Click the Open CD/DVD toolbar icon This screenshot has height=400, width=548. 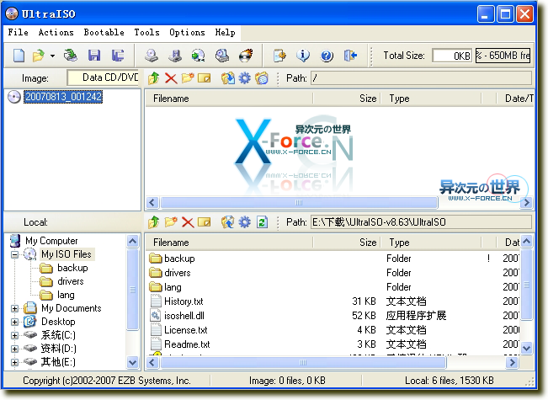point(70,56)
